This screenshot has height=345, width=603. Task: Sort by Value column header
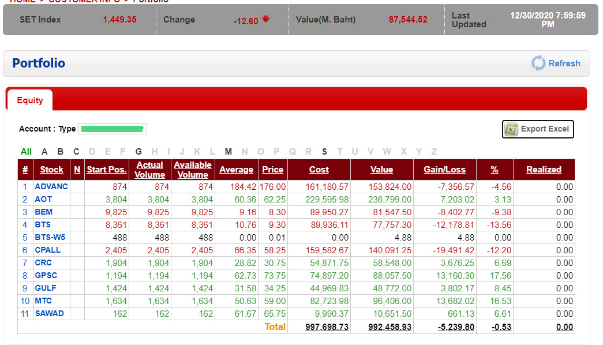pyautogui.click(x=381, y=170)
